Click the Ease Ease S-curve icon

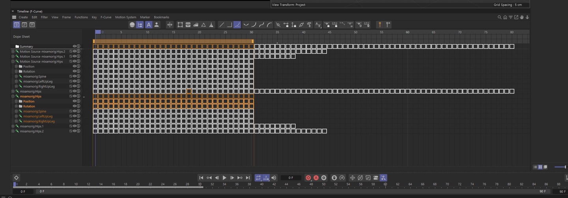click(262, 25)
